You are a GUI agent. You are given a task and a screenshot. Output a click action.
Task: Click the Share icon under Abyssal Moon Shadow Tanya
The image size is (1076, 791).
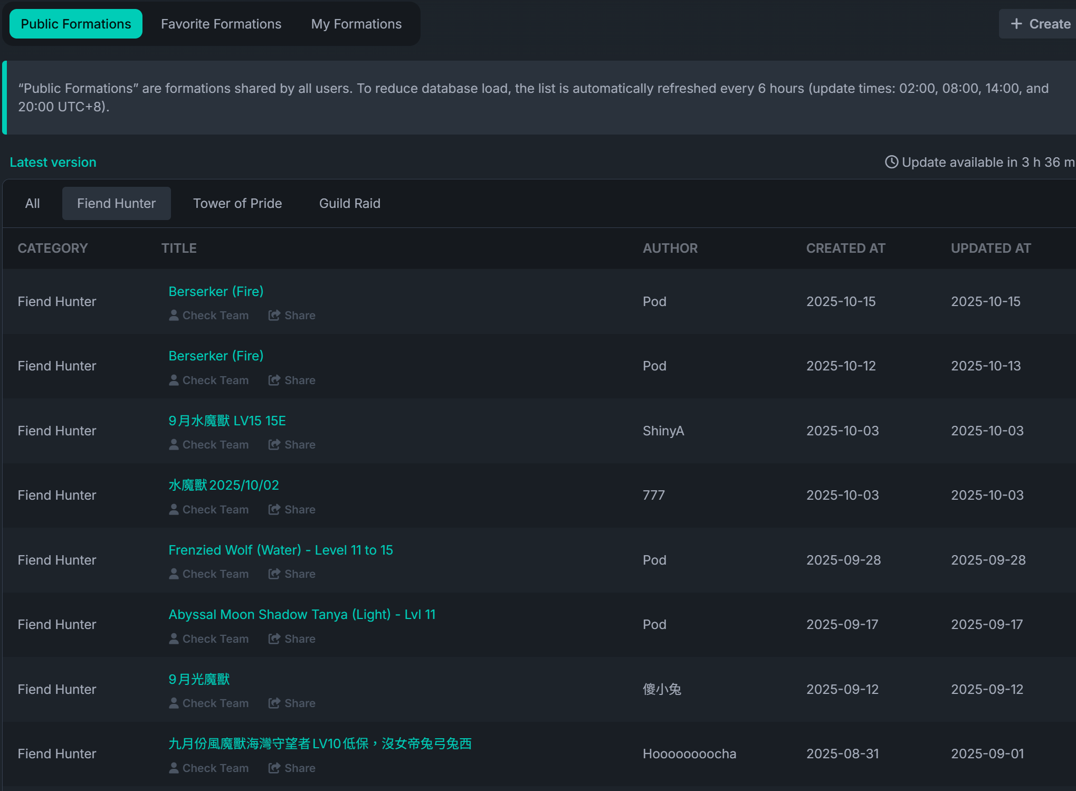tap(274, 638)
